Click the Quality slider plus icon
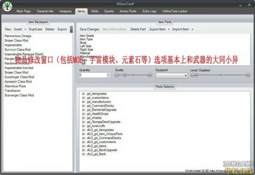This screenshot has width=255, height=175. [x=150, y=75]
